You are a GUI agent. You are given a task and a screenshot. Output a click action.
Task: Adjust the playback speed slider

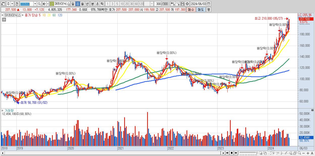248,153
